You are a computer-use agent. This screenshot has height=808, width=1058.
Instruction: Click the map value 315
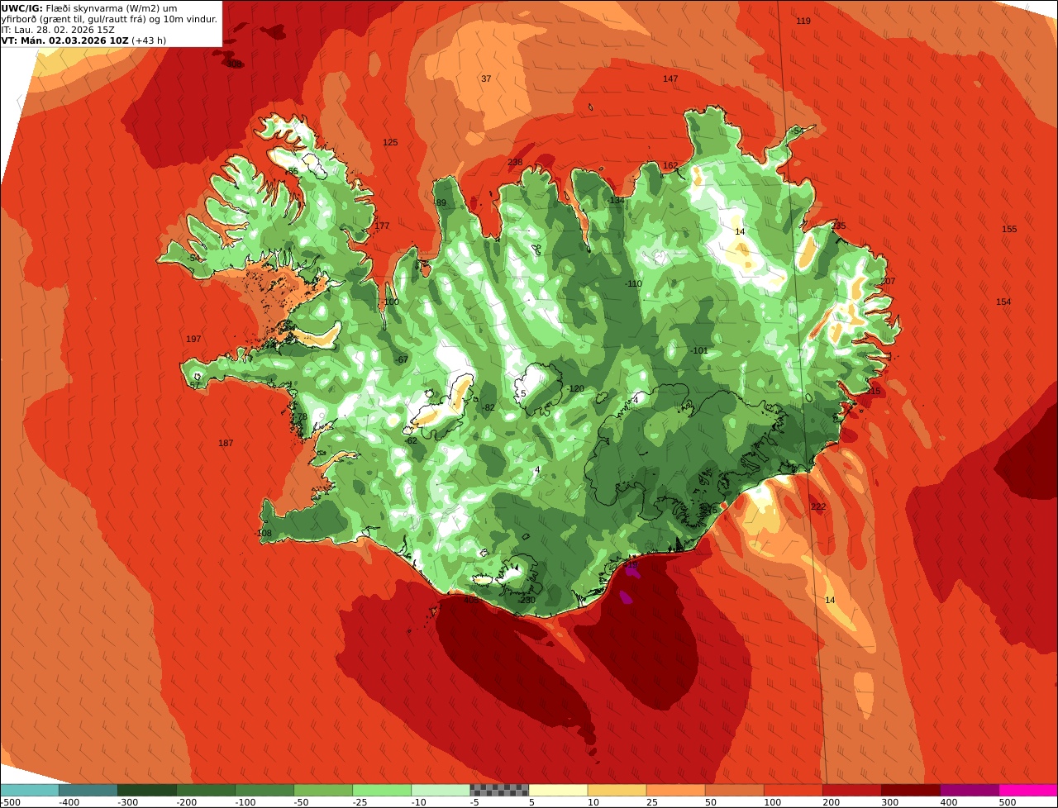click(x=874, y=391)
